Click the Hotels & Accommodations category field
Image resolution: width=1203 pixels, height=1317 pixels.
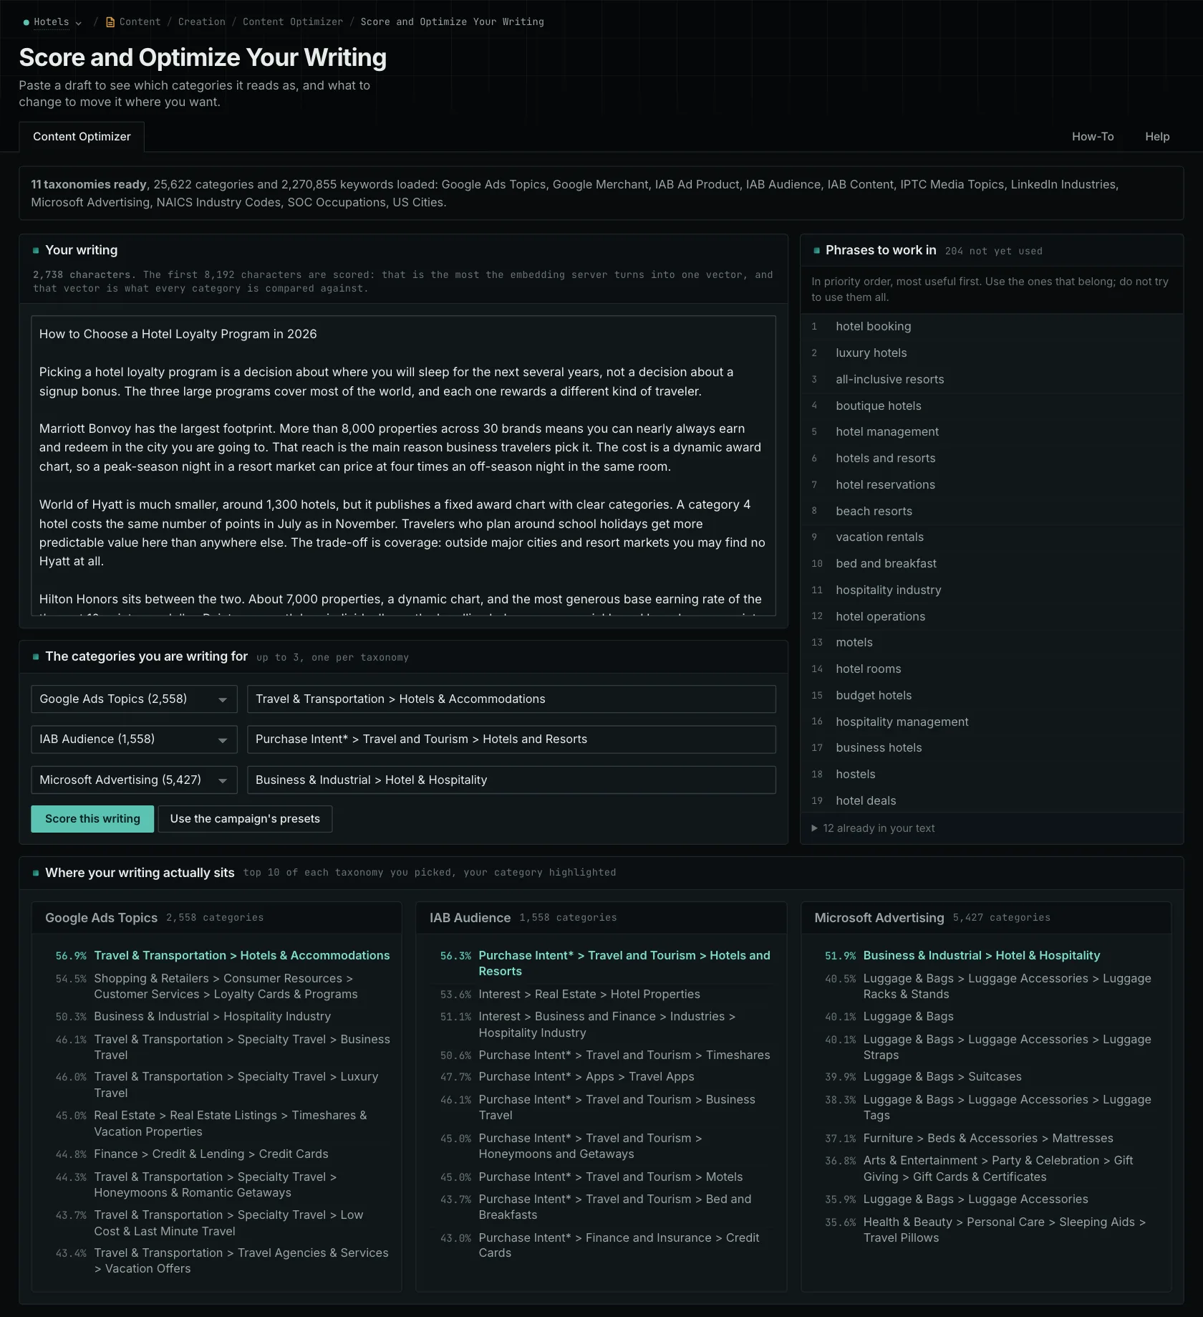coord(511,699)
